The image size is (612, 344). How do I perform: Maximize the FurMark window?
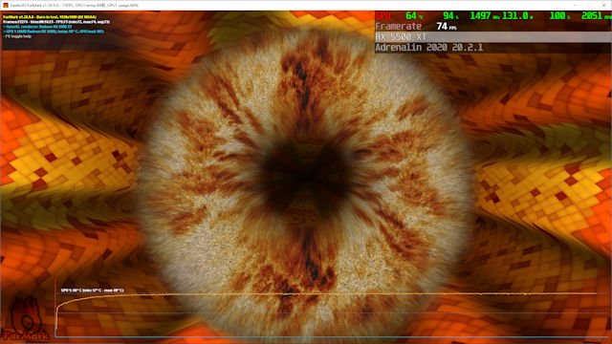coord(590,5)
